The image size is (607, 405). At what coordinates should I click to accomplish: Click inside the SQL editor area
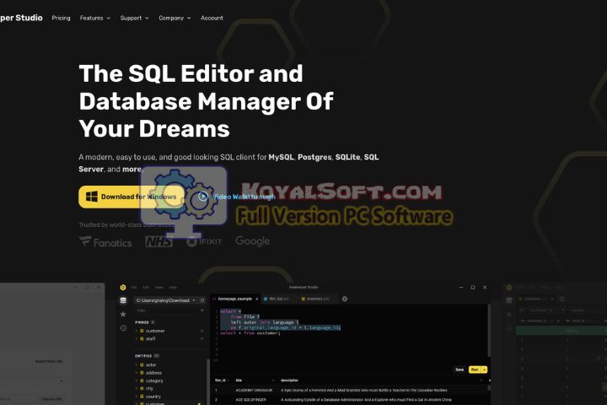tap(348, 335)
